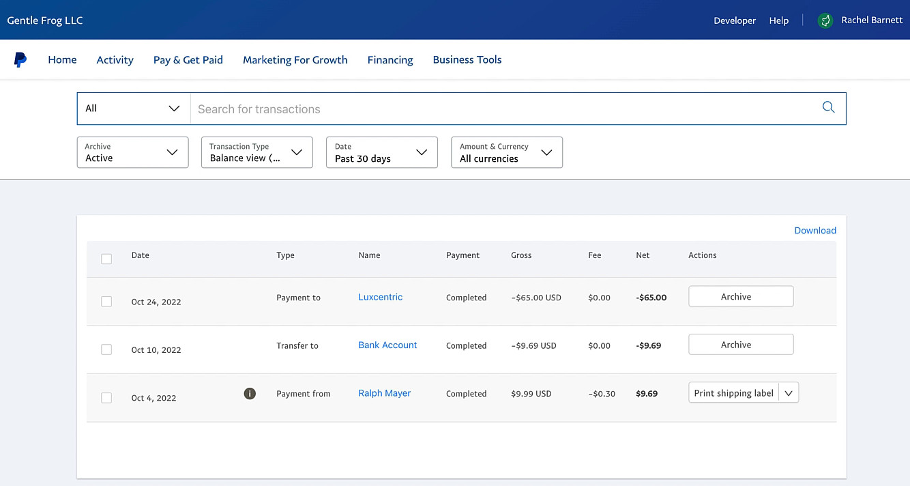Open the Archive Active filter dropdown
Screen dimensions: 910x486
132,152
